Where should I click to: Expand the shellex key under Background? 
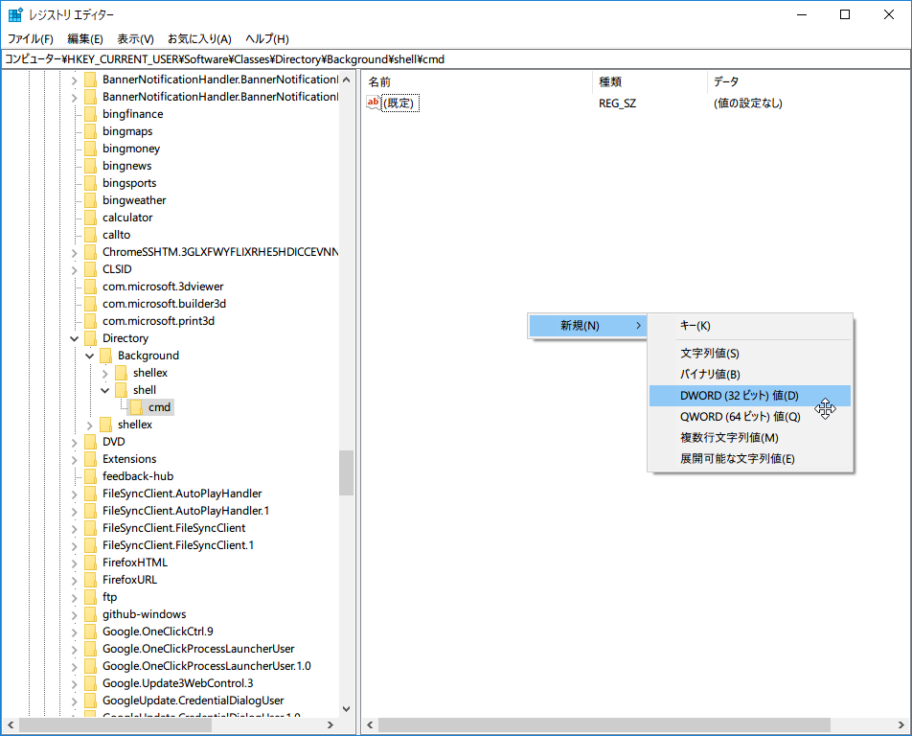(x=105, y=373)
